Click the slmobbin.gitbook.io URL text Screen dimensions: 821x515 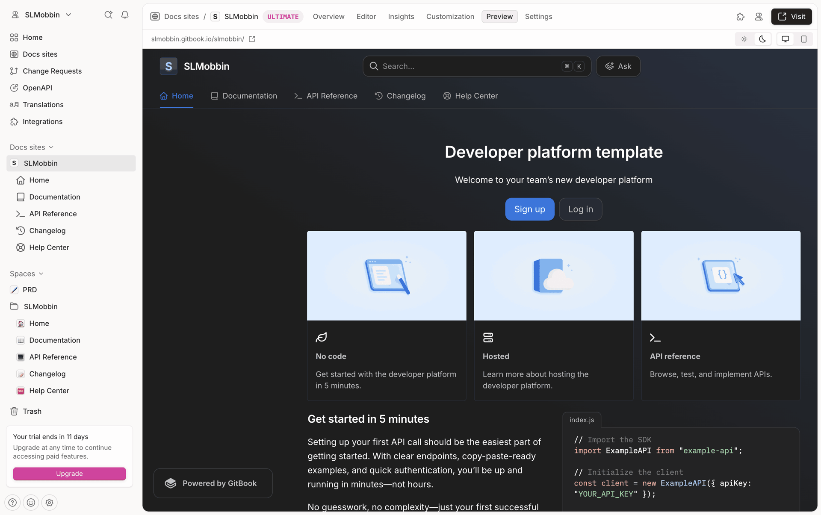click(x=198, y=39)
